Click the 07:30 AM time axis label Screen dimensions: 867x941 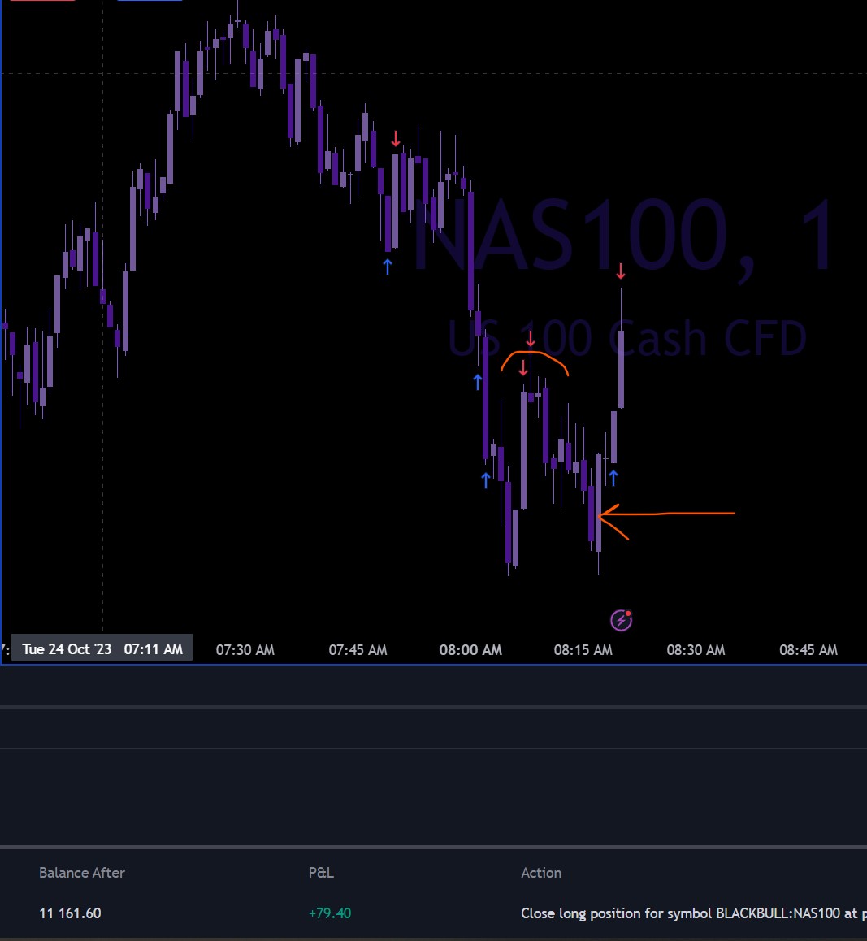(x=245, y=650)
